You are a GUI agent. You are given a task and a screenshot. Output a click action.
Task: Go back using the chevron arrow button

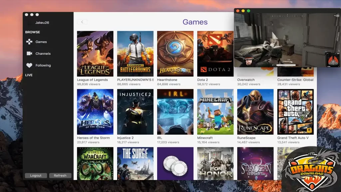click(82, 22)
